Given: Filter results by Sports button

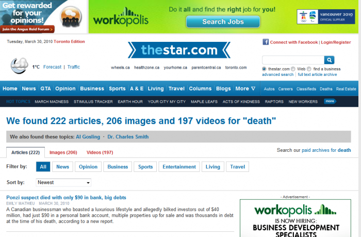Looking at the screenshot, I should point(145,167).
